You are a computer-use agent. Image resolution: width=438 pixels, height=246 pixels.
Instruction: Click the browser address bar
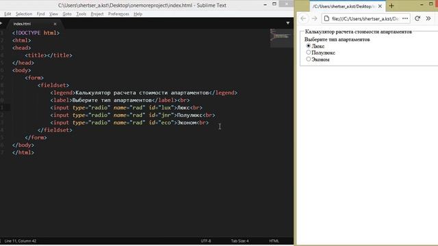(366, 18)
